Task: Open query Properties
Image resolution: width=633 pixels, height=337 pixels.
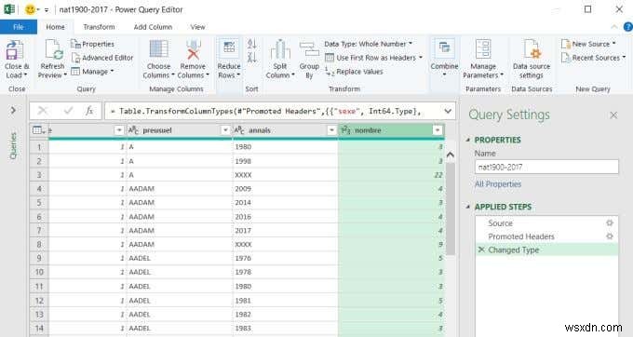Action: [x=92, y=44]
